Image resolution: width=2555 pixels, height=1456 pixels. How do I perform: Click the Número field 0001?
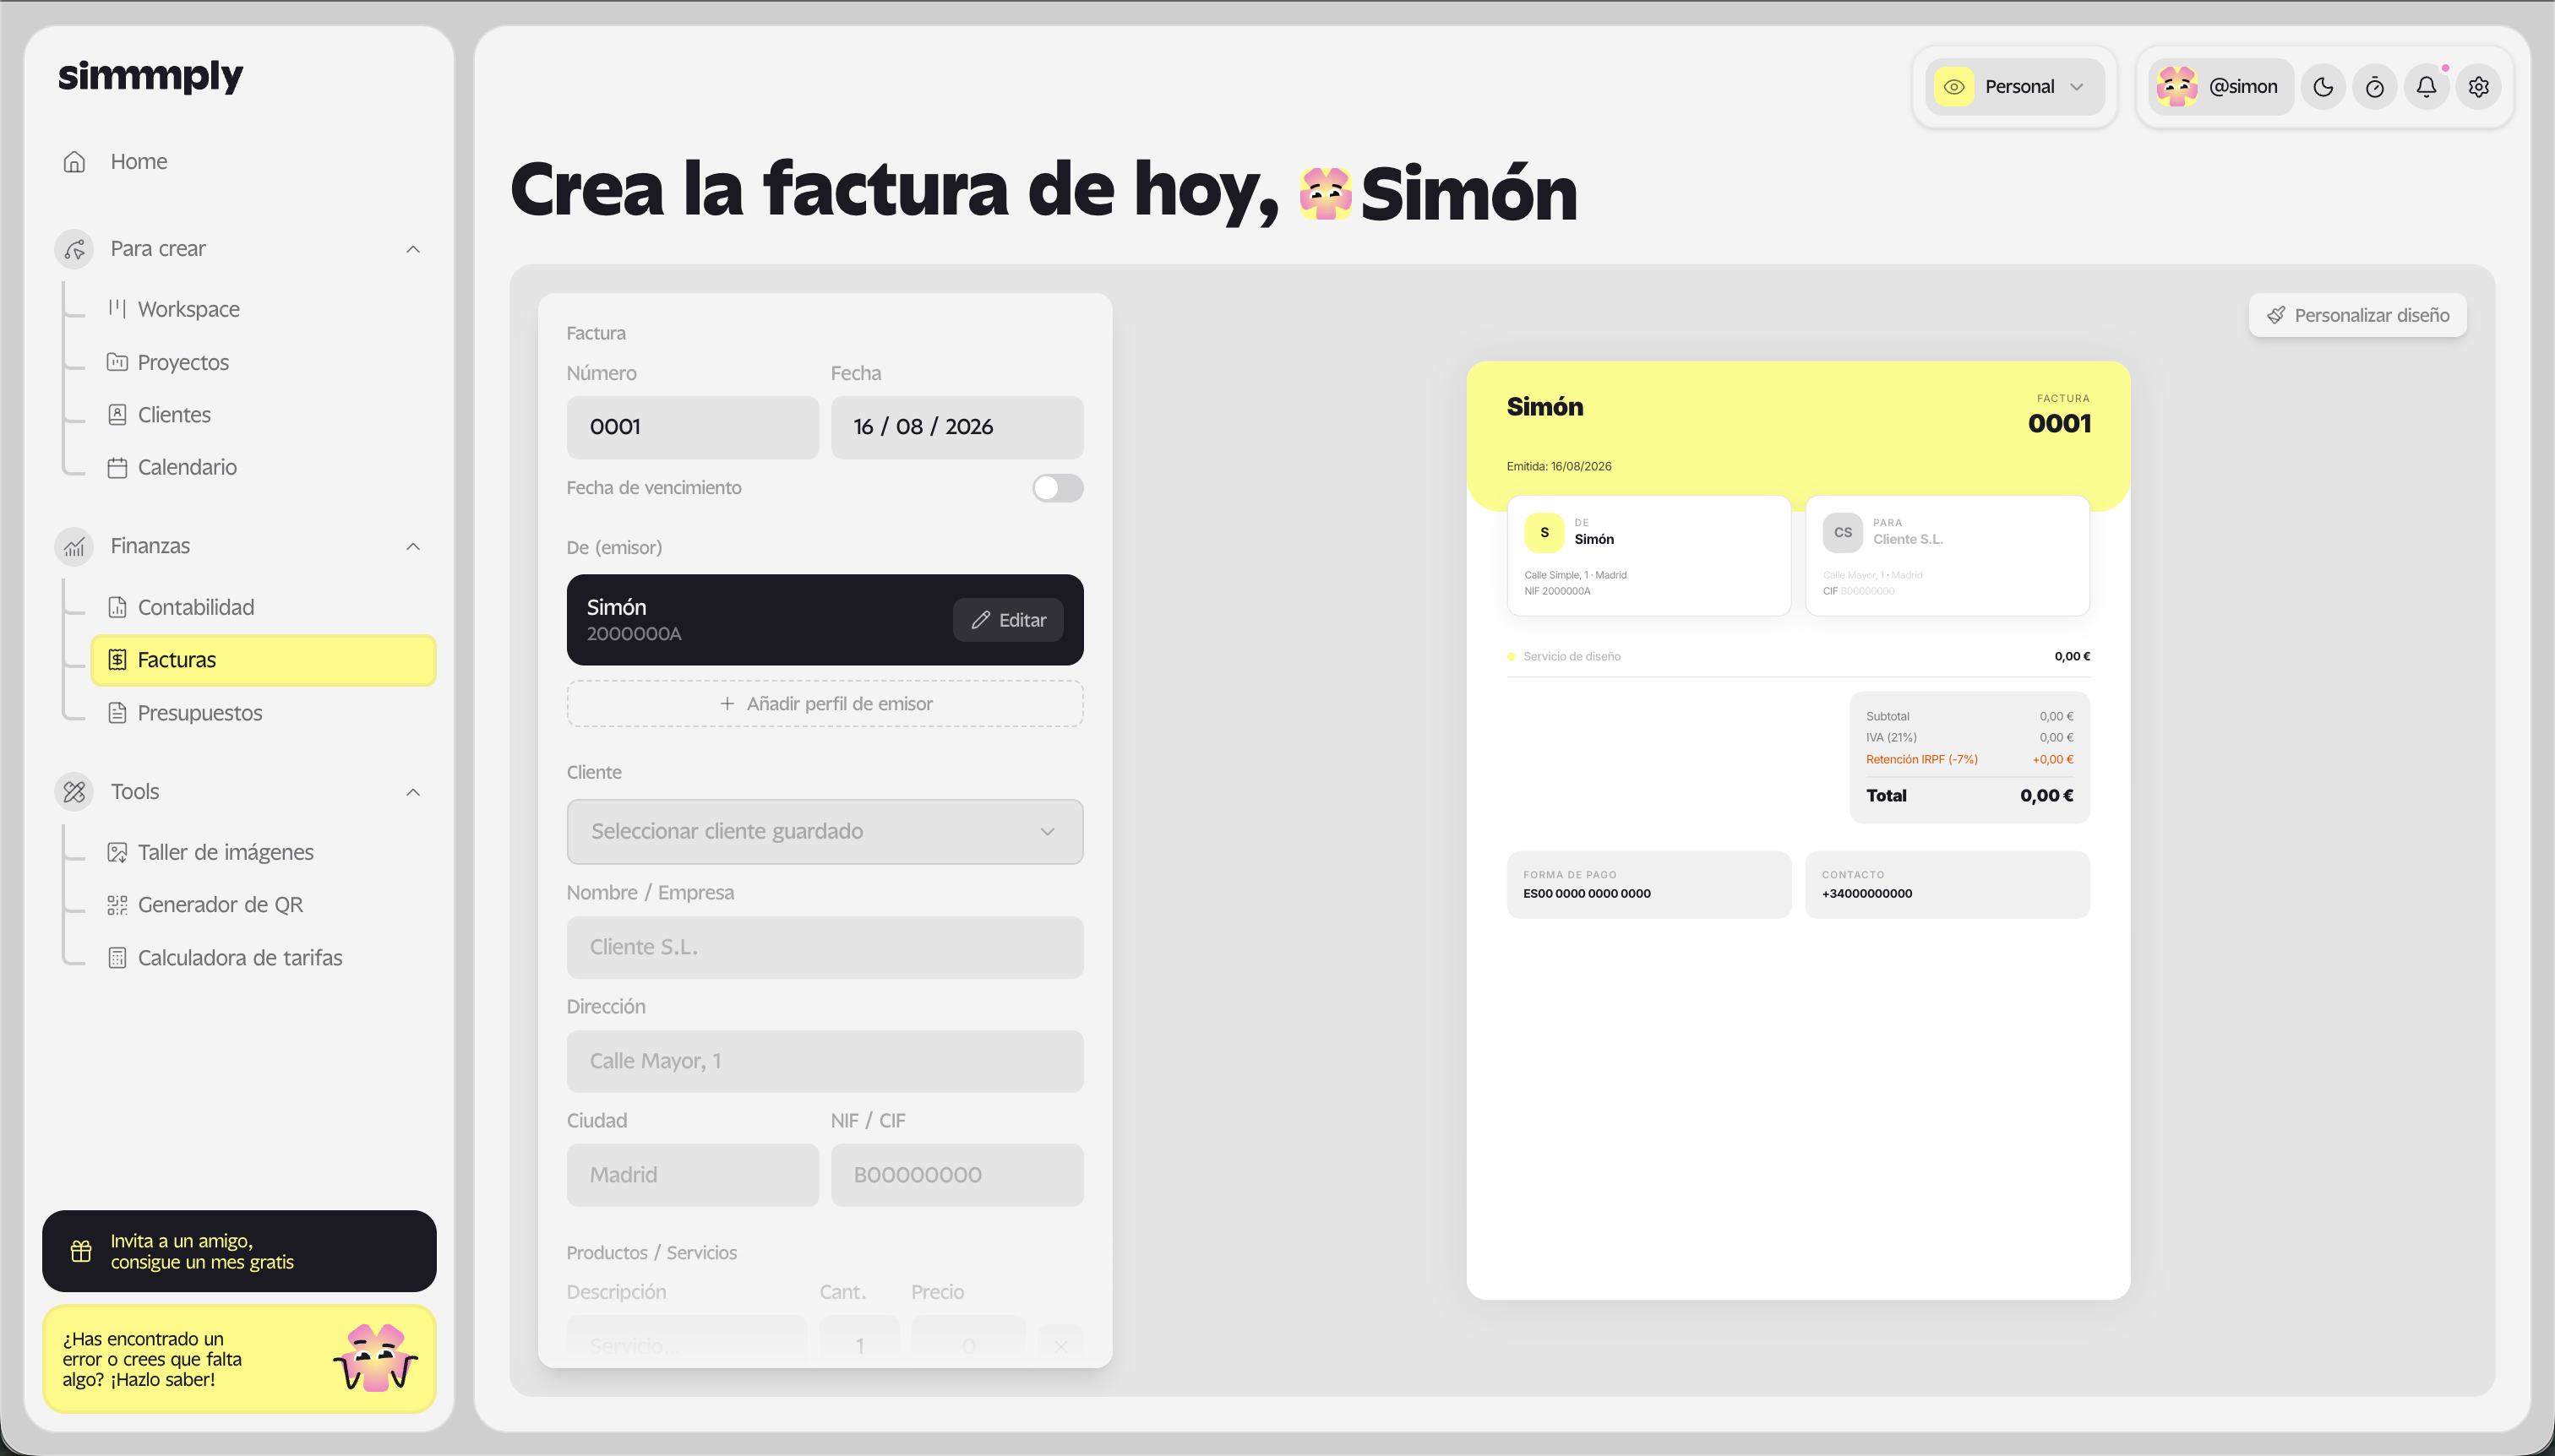pos(692,427)
